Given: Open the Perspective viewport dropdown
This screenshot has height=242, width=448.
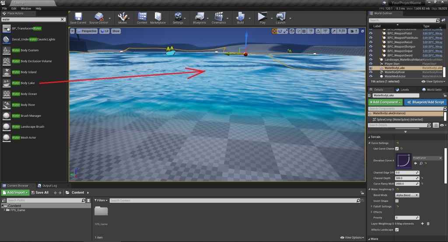Looking at the screenshot, I should click(x=87, y=31).
